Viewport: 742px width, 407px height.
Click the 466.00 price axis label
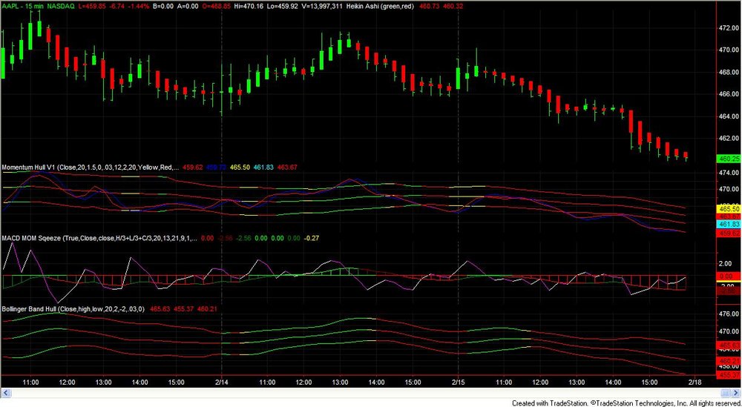coord(729,94)
